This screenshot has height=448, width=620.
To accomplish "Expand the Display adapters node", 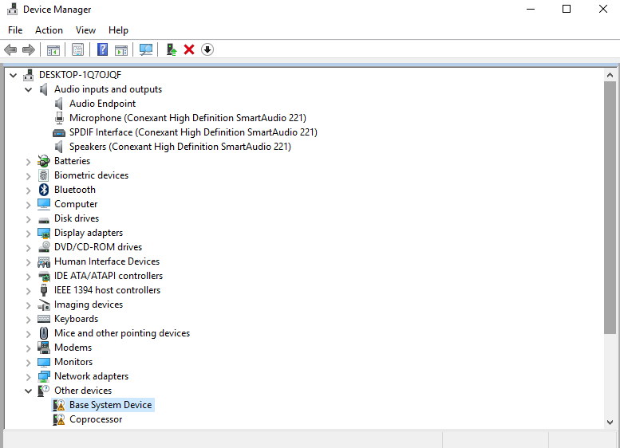I will (29, 234).
